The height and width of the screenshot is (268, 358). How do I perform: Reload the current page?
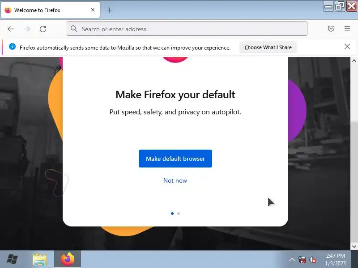click(43, 29)
